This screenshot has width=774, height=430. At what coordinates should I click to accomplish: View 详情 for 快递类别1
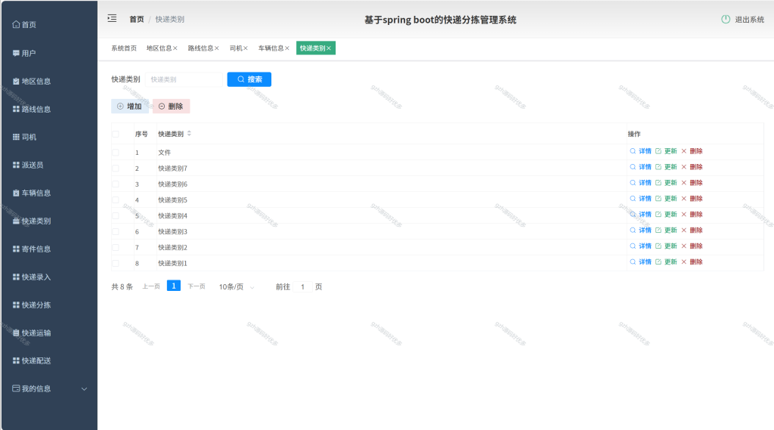click(x=641, y=261)
